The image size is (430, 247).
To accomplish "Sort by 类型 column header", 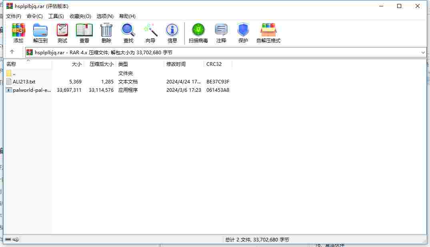I will click(x=140, y=64).
